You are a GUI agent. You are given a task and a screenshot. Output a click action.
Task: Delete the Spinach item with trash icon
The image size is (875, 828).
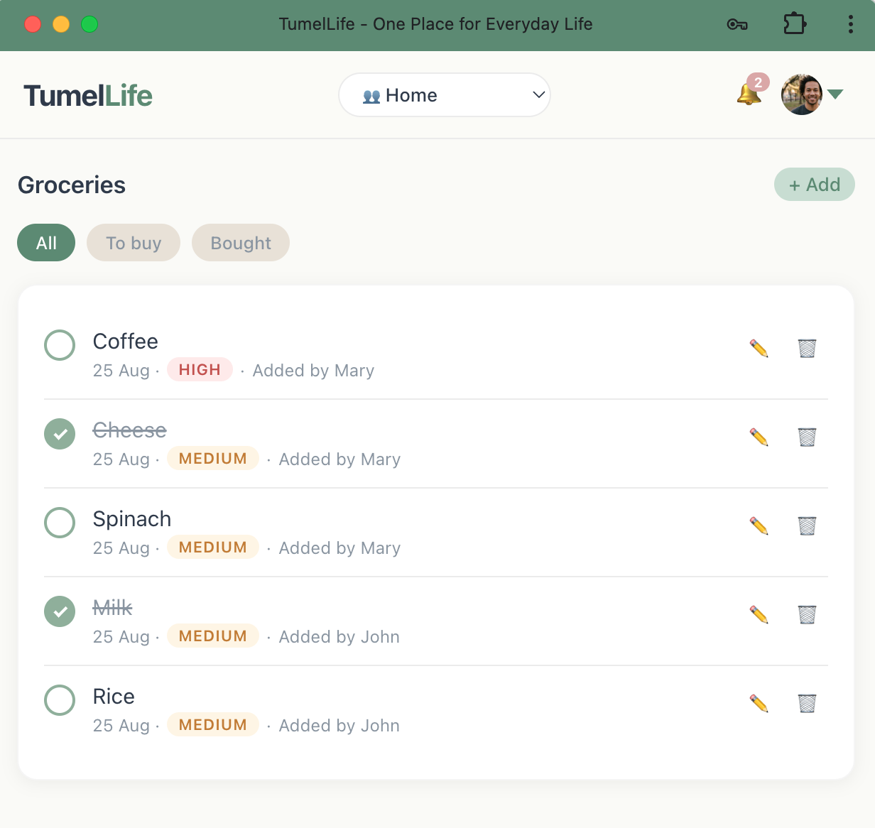[807, 525]
